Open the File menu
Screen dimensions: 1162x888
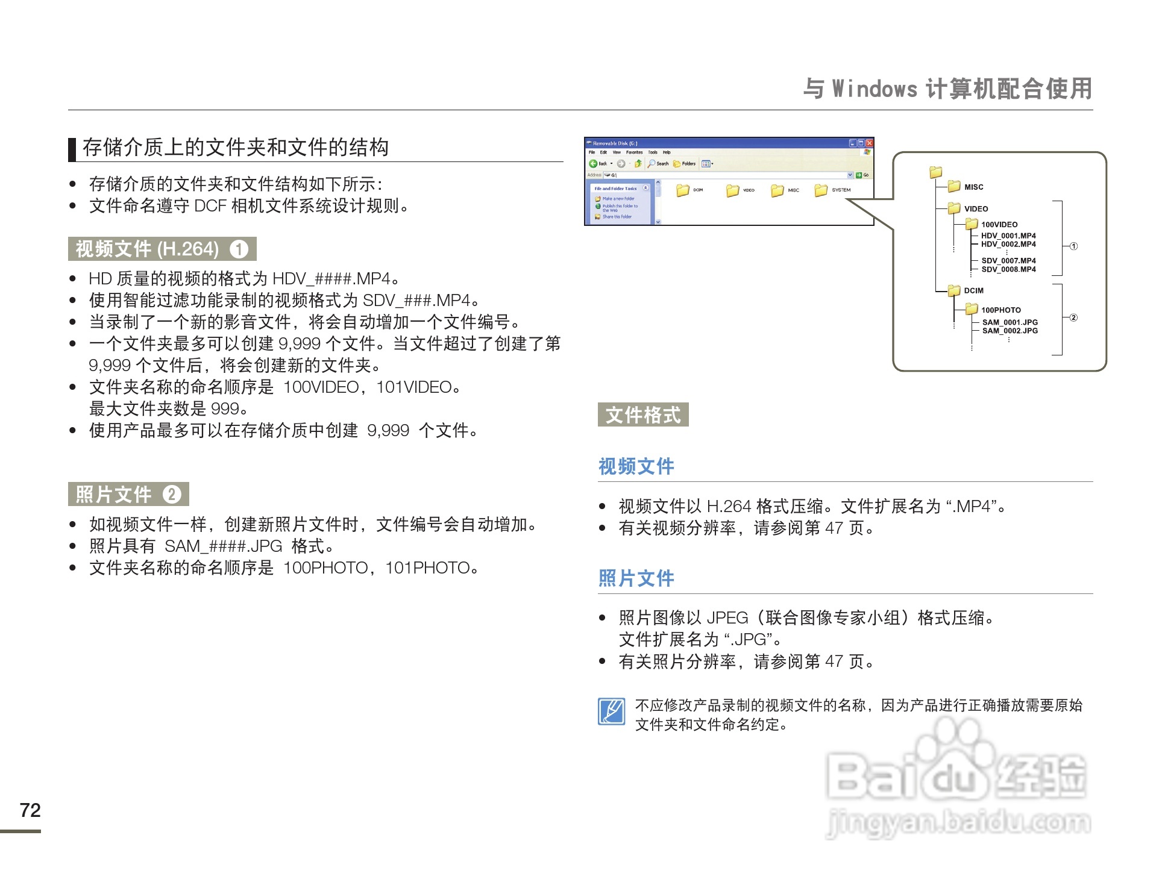pyautogui.click(x=592, y=152)
